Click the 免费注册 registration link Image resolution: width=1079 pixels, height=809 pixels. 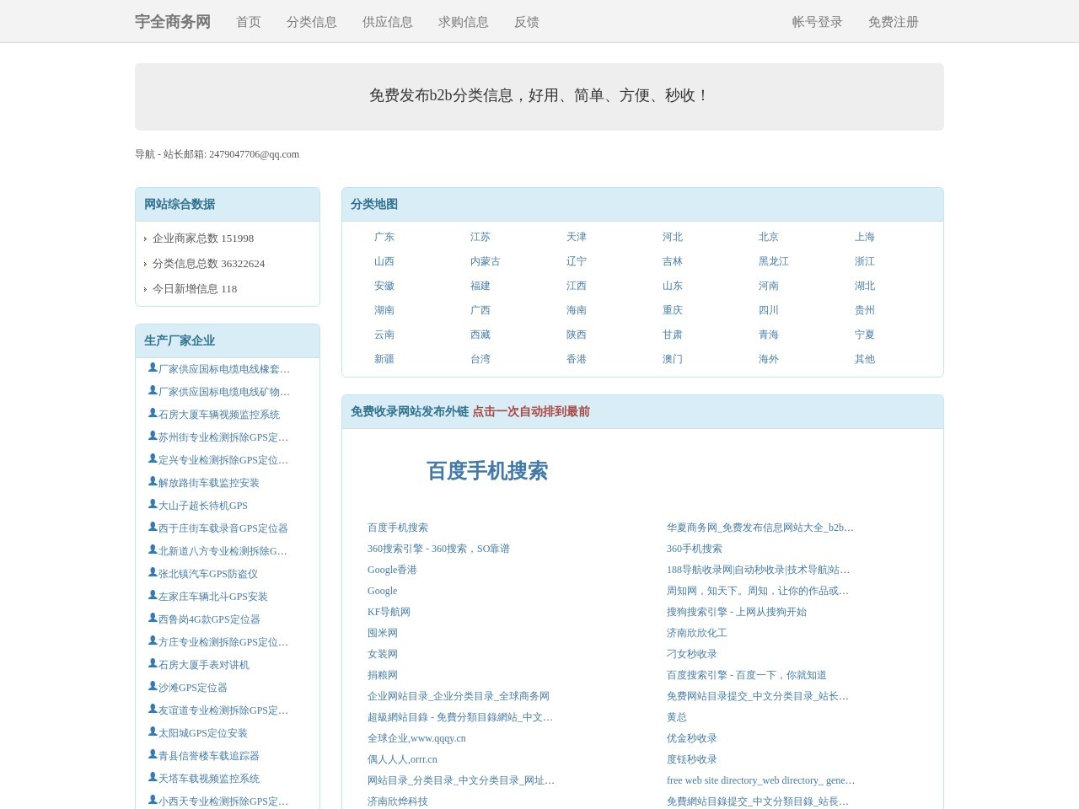894,22
